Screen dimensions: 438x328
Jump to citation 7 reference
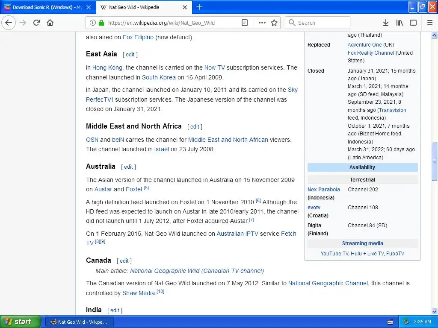coord(252,220)
